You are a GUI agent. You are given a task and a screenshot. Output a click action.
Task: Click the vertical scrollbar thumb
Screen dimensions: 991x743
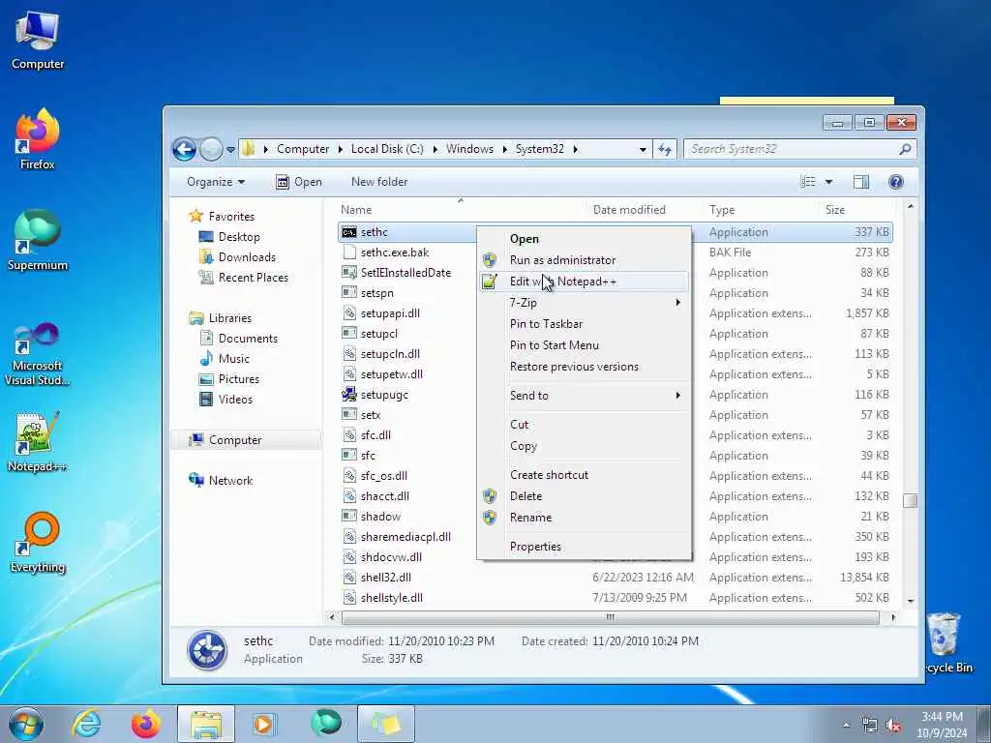click(910, 500)
